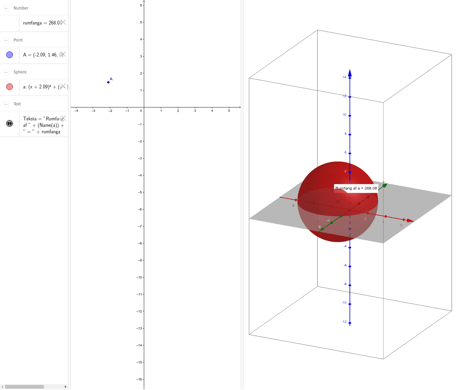Click the Rumfang af a label in 3D view
This screenshot has width=458, height=390.
pos(356,188)
